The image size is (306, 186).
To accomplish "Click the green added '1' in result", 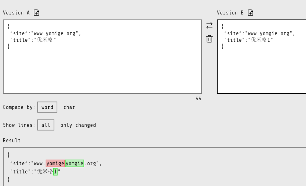I will click(x=55, y=172).
